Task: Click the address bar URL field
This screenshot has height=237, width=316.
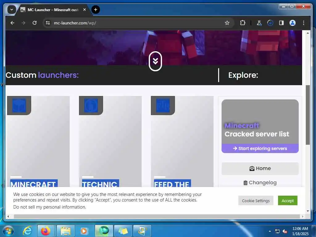Action: pyautogui.click(x=138, y=23)
